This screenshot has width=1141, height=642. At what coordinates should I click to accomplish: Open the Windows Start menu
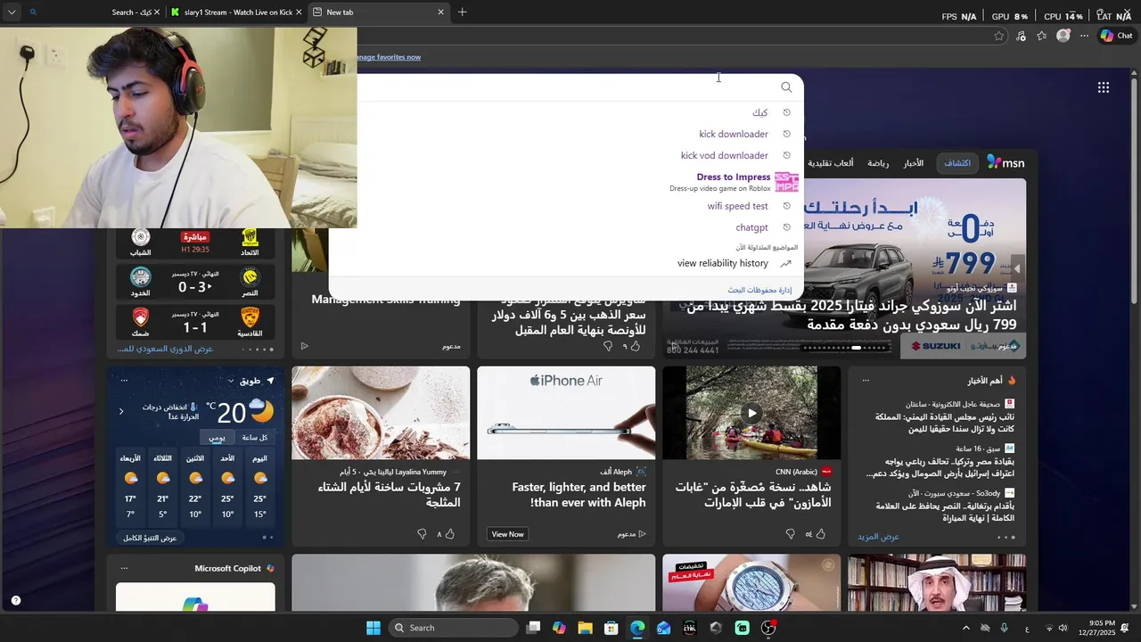[x=373, y=628]
